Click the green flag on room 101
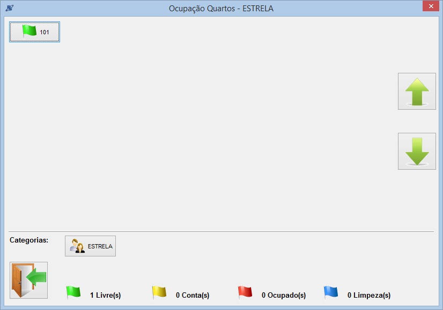This screenshot has height=310, width=443. (x=29, y=31)
